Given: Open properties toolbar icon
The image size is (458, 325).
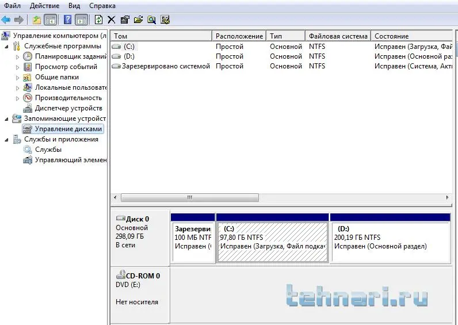Looking at the screenshot, I should [x=125, y=20].
